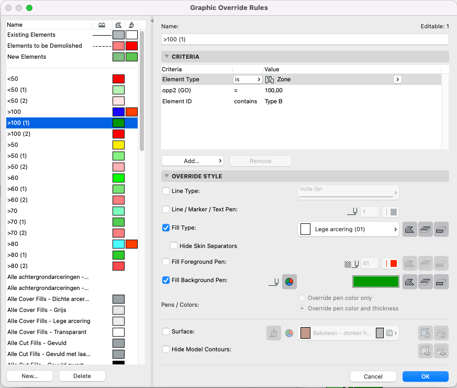Click the rule Name input field
This screenshot has width=457, height=388.
(x=305, y=39)
